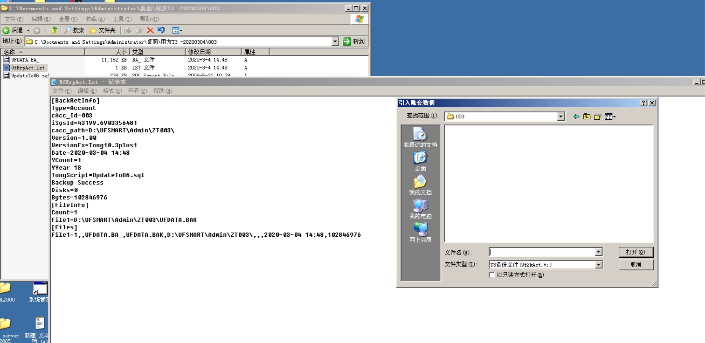Click the Backup=Success line in Notepad

point(77,183)
